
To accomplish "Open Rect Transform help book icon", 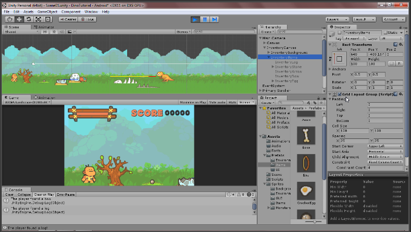I will click(395, 45).
